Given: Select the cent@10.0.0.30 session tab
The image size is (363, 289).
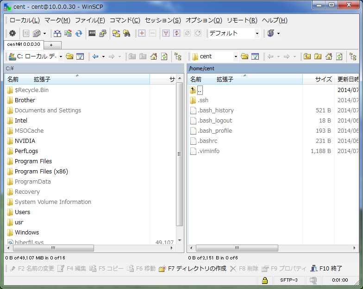Looking at the screenshot, I should [x=24, y=44].
